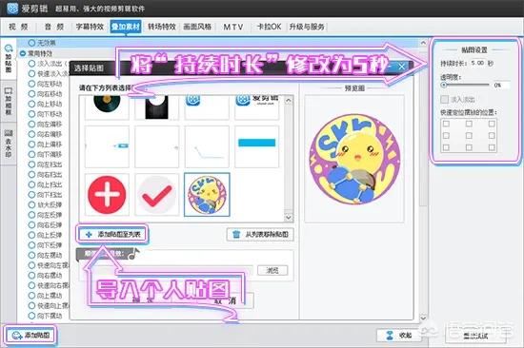The width and height of the screenshot is (524, 348).
Task: Select the 向上移动 effect radio button
Action: (x=31, y=104)
